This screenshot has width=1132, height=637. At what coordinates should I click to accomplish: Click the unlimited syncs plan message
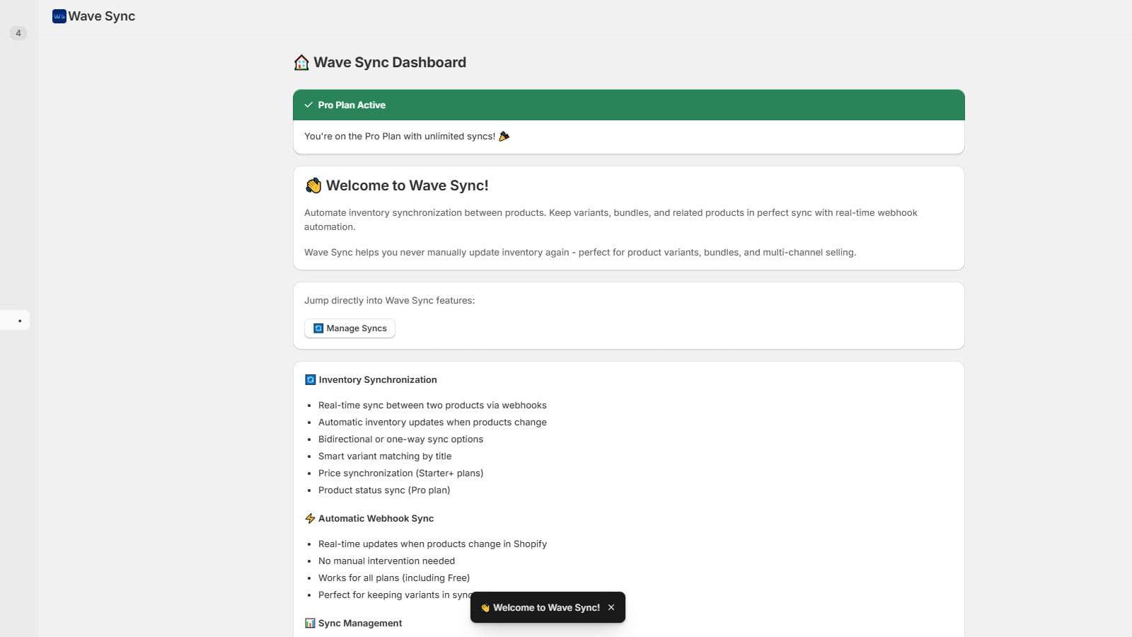pyautogui.click(x=400, y=136)
